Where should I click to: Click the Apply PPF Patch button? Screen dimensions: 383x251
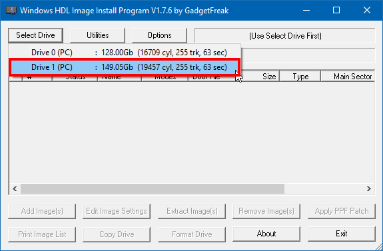(x=342, y=211)
